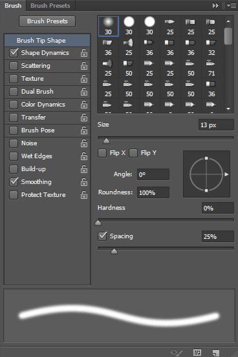238x357 pixels.
Task: Open the Shape Dynamics options
Action: [x=45, y=53]
